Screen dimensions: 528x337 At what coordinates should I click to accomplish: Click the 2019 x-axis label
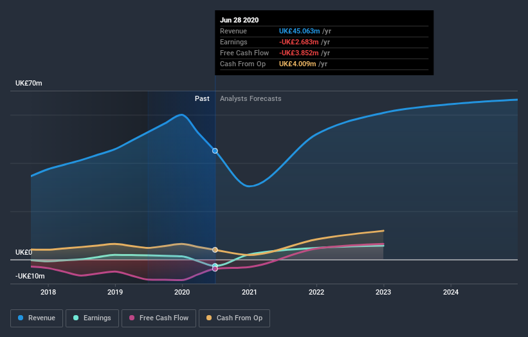tap(115, 292)
